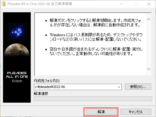This screenshot has height=117, width=156.
Task: Click the 作成先フォルダ(D) label
Action: click(47, 81)
